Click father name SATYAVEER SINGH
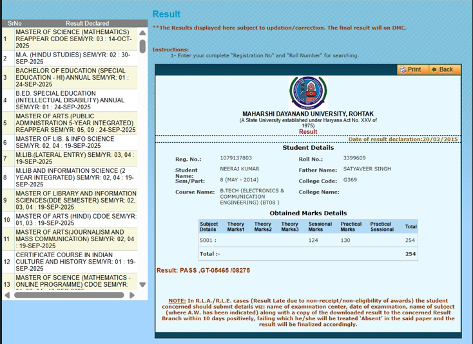 [x=367, y=169]
